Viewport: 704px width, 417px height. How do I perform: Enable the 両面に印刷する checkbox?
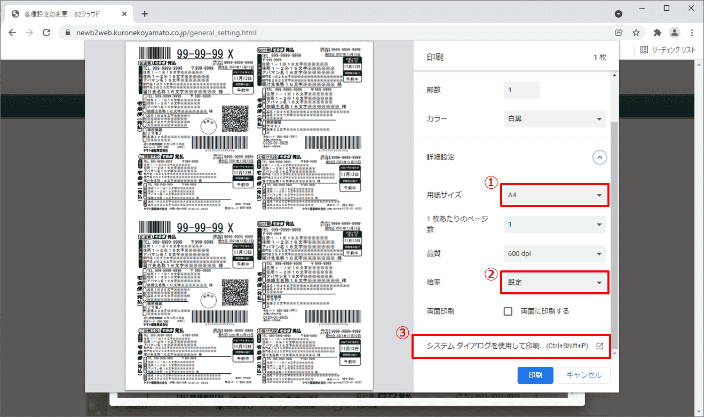(x=508, y=311)
